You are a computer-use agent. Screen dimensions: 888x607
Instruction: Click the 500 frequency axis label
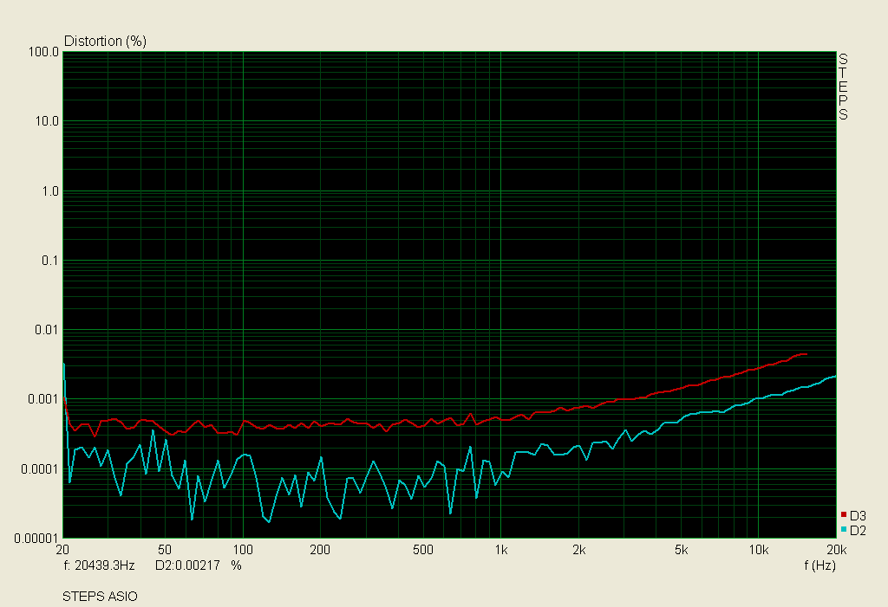click(x=422, y=550)
